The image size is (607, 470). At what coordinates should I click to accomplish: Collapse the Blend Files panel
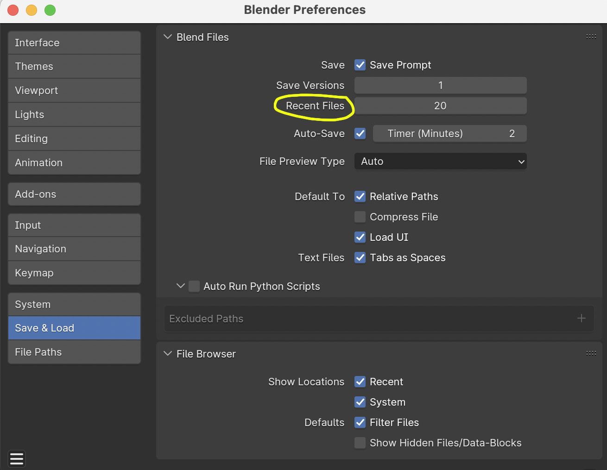(168, 37)
